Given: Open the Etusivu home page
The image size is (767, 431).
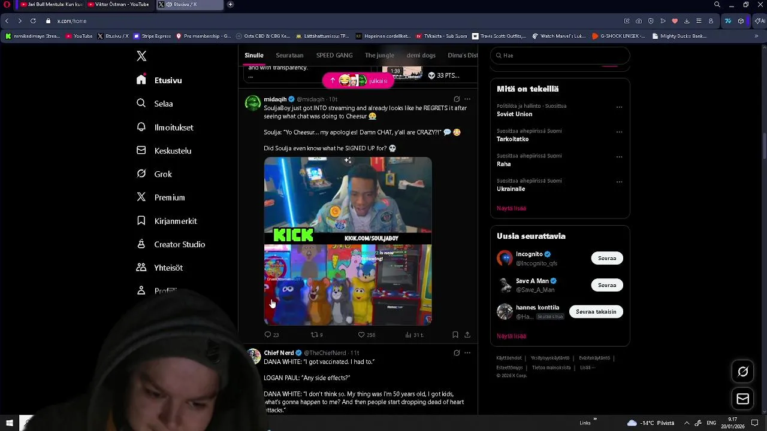Looking at the screenshot, I should tap(159, 80).
